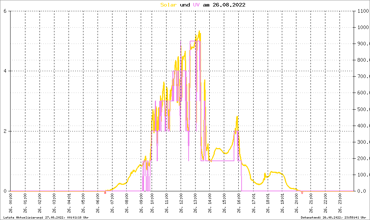Click the pink "UV" word in the chart title
This screenshot has width=370, height=220.
pos(196,5)
